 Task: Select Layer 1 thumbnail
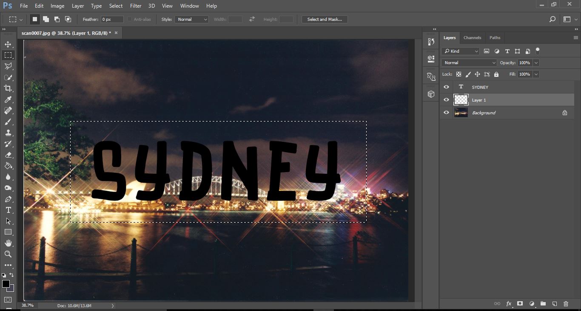[x=461, y=100]
